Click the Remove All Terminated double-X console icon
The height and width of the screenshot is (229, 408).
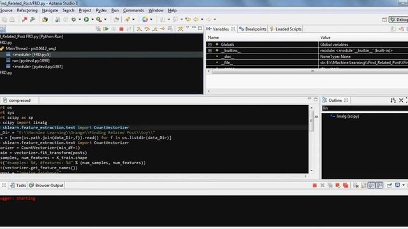click(x=330, y=185)
